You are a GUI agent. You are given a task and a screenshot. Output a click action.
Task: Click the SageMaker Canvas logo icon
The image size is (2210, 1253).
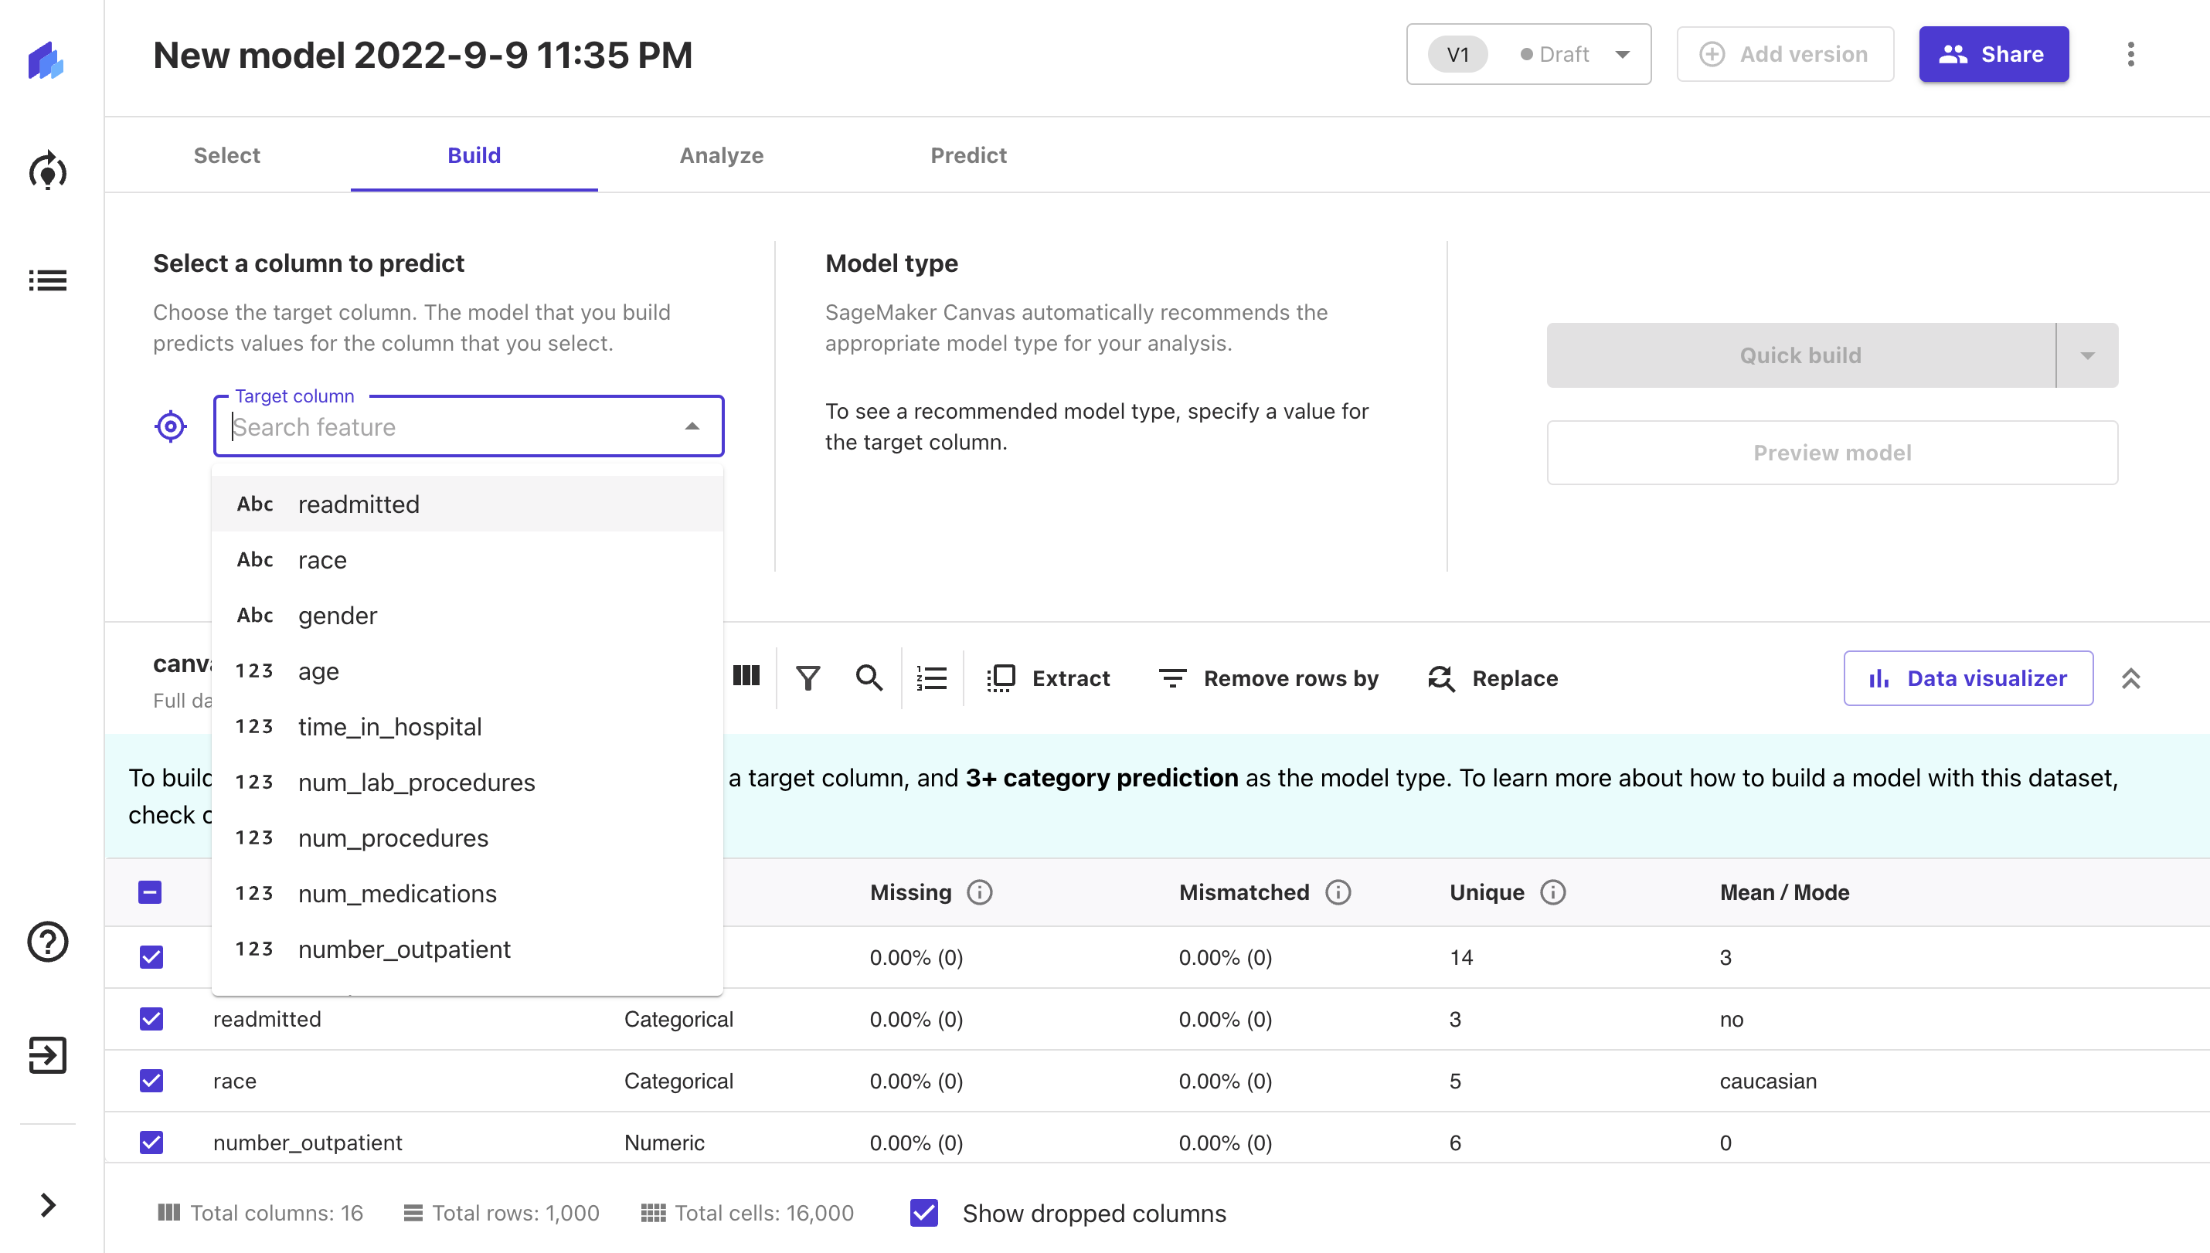coord(46,59)
